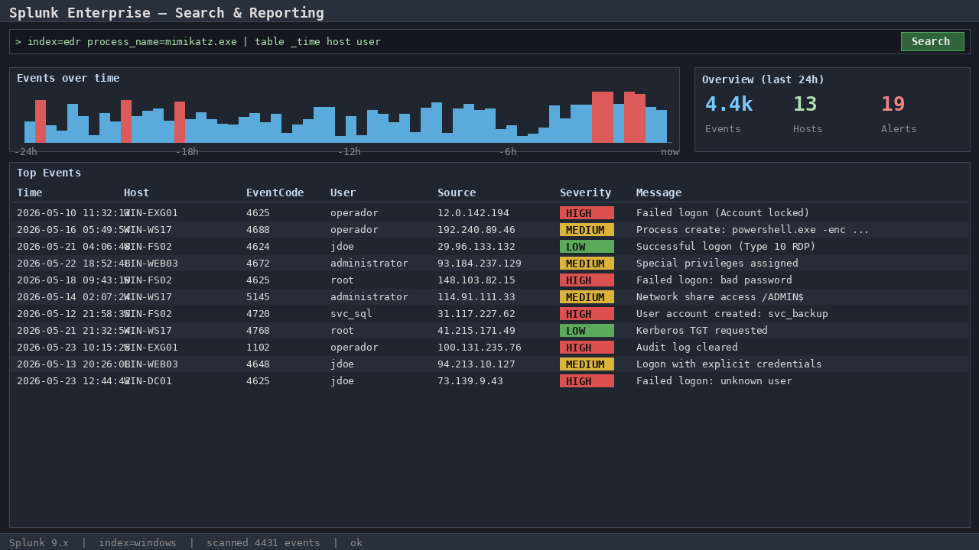The height and width of the screenshot is (550, 979).
Task: Open message 'Failed logon: unknown user'
Action: click(x=714, y=381)
